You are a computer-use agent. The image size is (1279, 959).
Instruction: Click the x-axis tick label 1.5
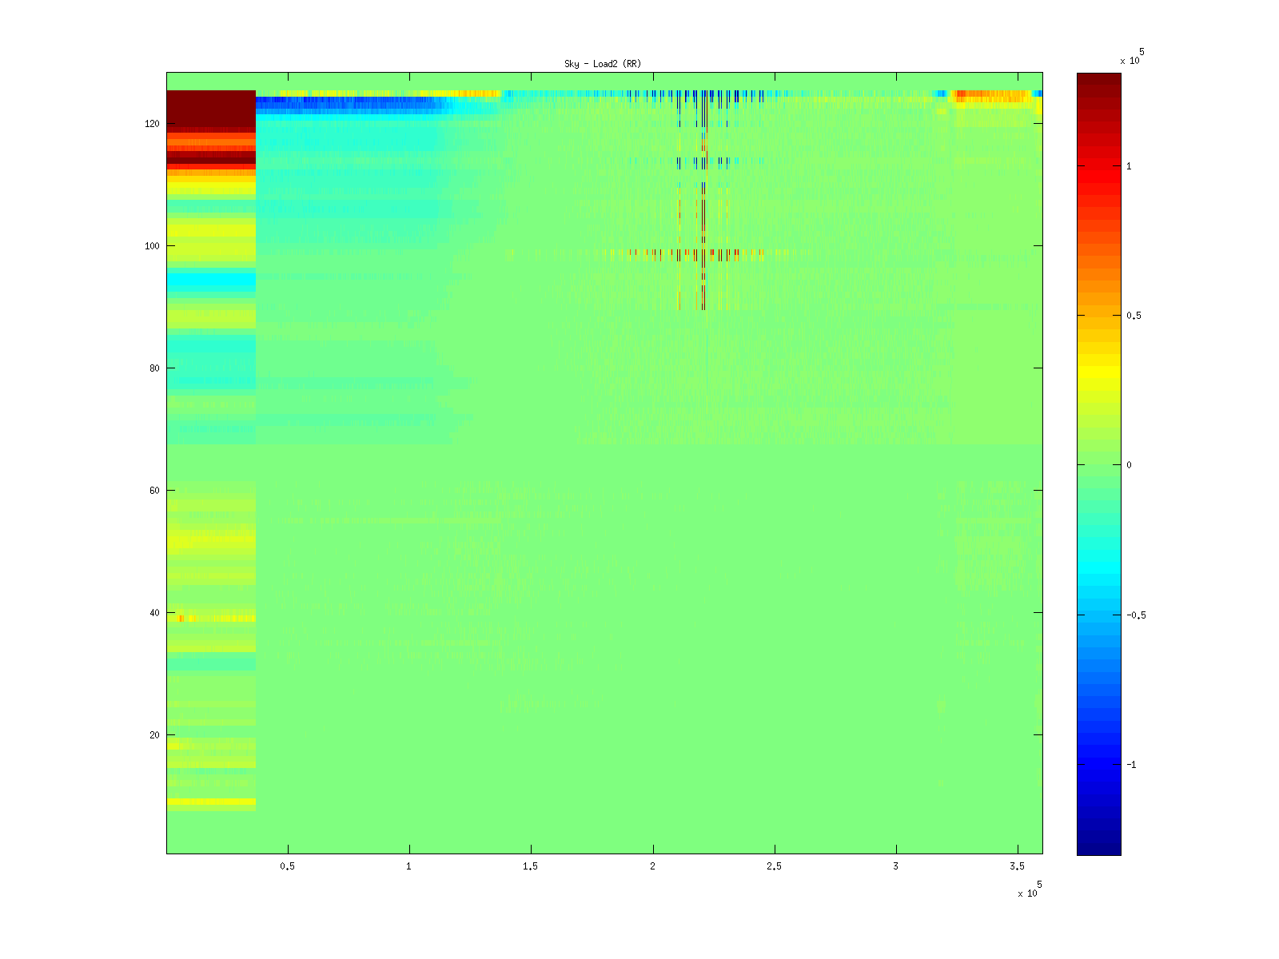[x=531, y=866]
